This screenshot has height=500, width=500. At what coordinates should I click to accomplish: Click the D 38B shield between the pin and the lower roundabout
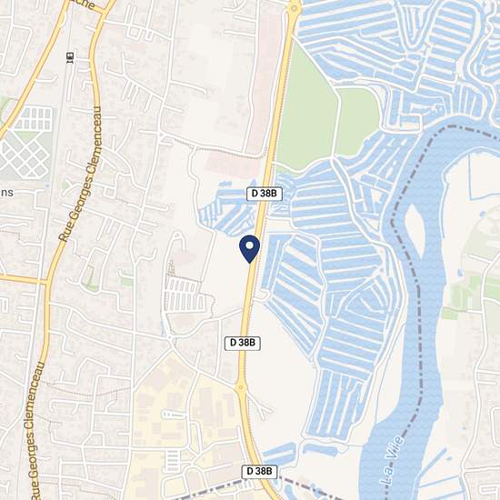click(x=243, y=343)
